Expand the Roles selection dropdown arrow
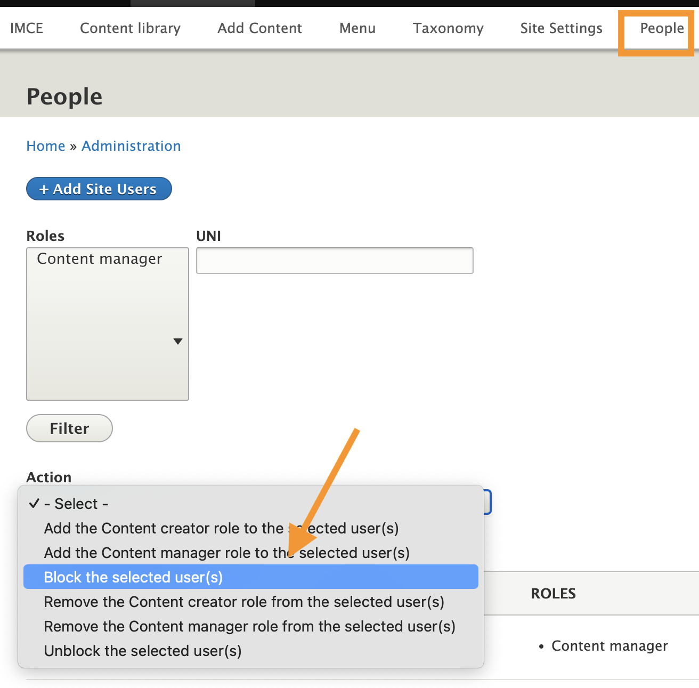The height and width of the screenshot is (688, 699). click(x=178, y=341)
